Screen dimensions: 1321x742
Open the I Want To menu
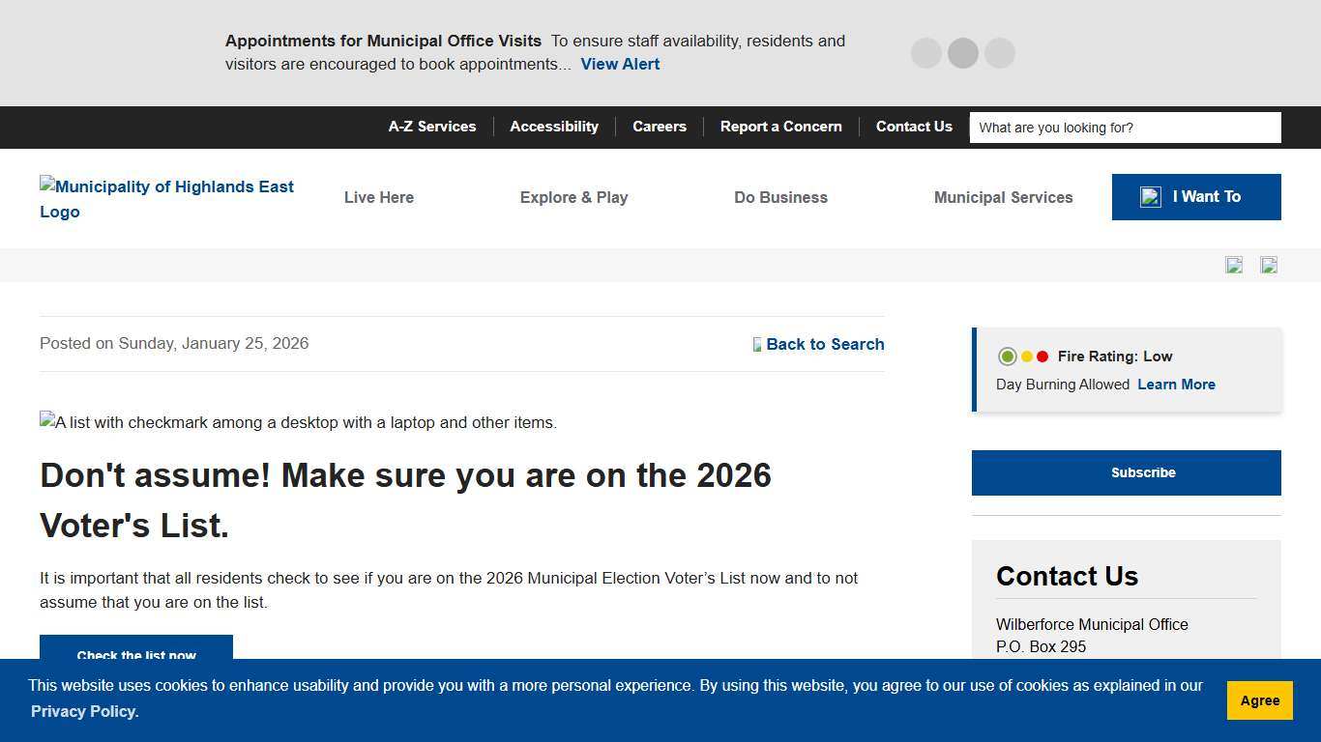pos(1196,197)
